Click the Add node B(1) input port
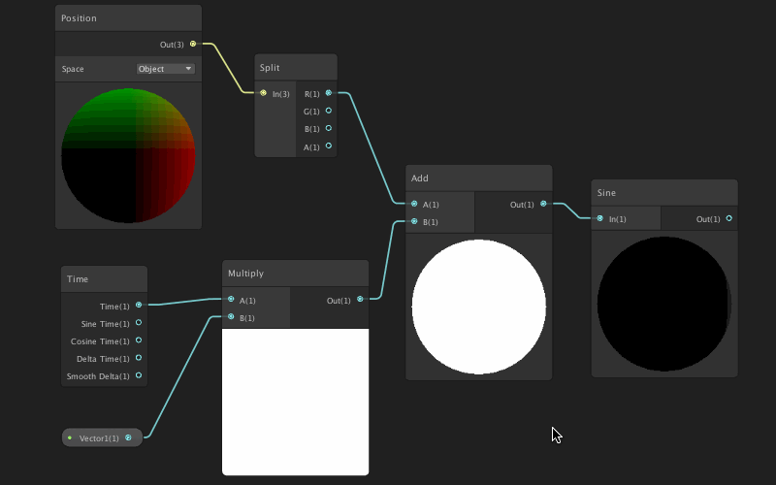776x485 pixels. [414, 221]
